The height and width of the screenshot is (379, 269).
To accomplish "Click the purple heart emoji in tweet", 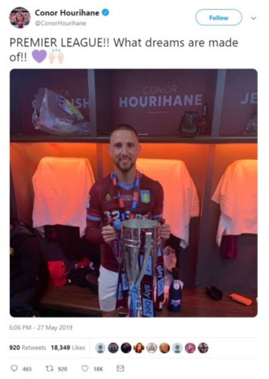I will [x=39, y=56].
